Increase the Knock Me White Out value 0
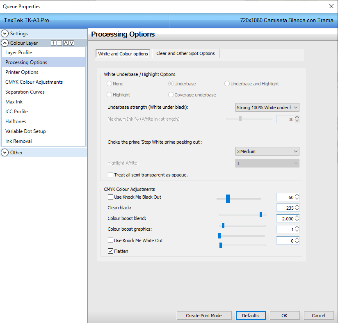Viewport: 338px width, 323px height. [297, 239]
